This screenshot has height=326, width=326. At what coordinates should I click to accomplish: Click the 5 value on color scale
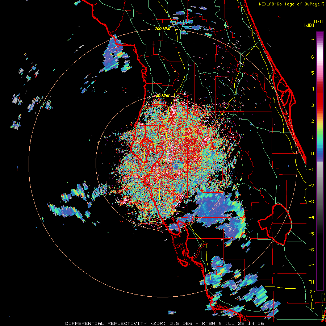313,73
